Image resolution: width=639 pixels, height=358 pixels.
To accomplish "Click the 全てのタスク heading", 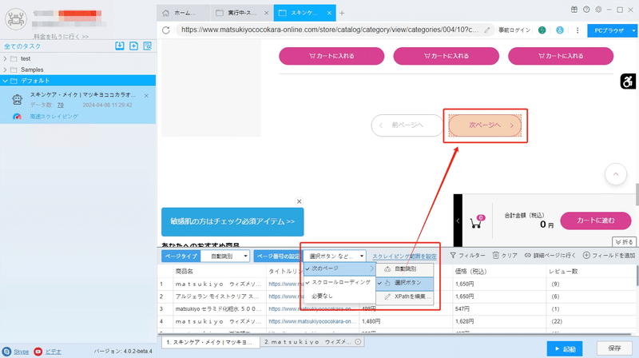I will coord(22,46).
